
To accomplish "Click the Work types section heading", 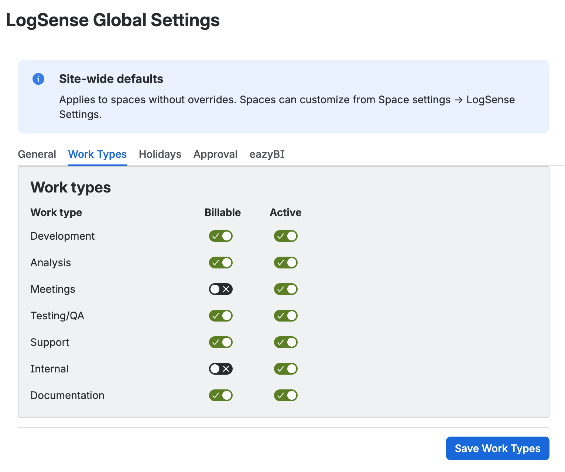I will (71, 187).
